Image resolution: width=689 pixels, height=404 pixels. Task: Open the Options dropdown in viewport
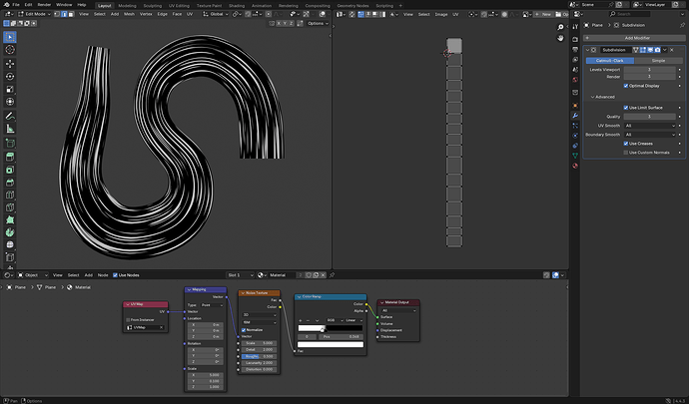coord(318,23)
